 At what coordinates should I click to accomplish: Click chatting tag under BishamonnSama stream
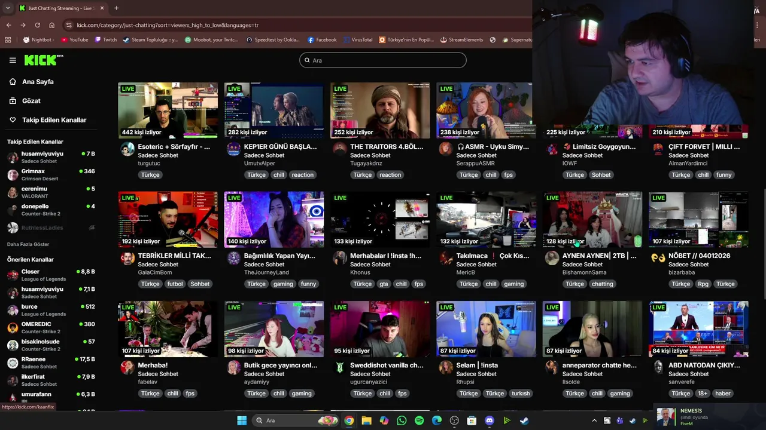tap(602, 284)
